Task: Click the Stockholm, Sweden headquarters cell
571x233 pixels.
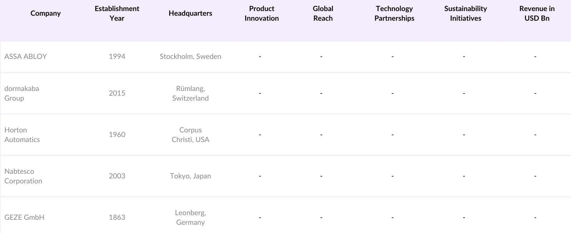Action: (x=190, y=56)
